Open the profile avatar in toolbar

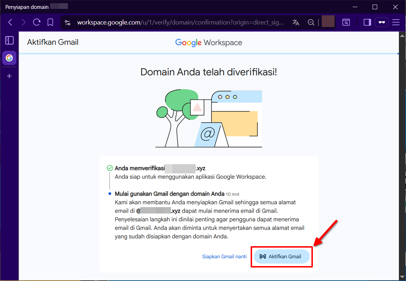click(328, 21)
